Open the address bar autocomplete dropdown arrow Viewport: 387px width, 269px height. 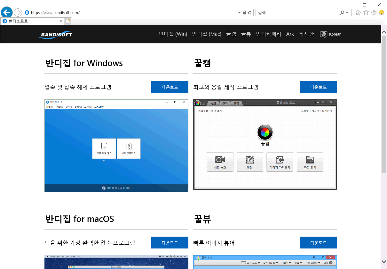(x=240, y=13)
